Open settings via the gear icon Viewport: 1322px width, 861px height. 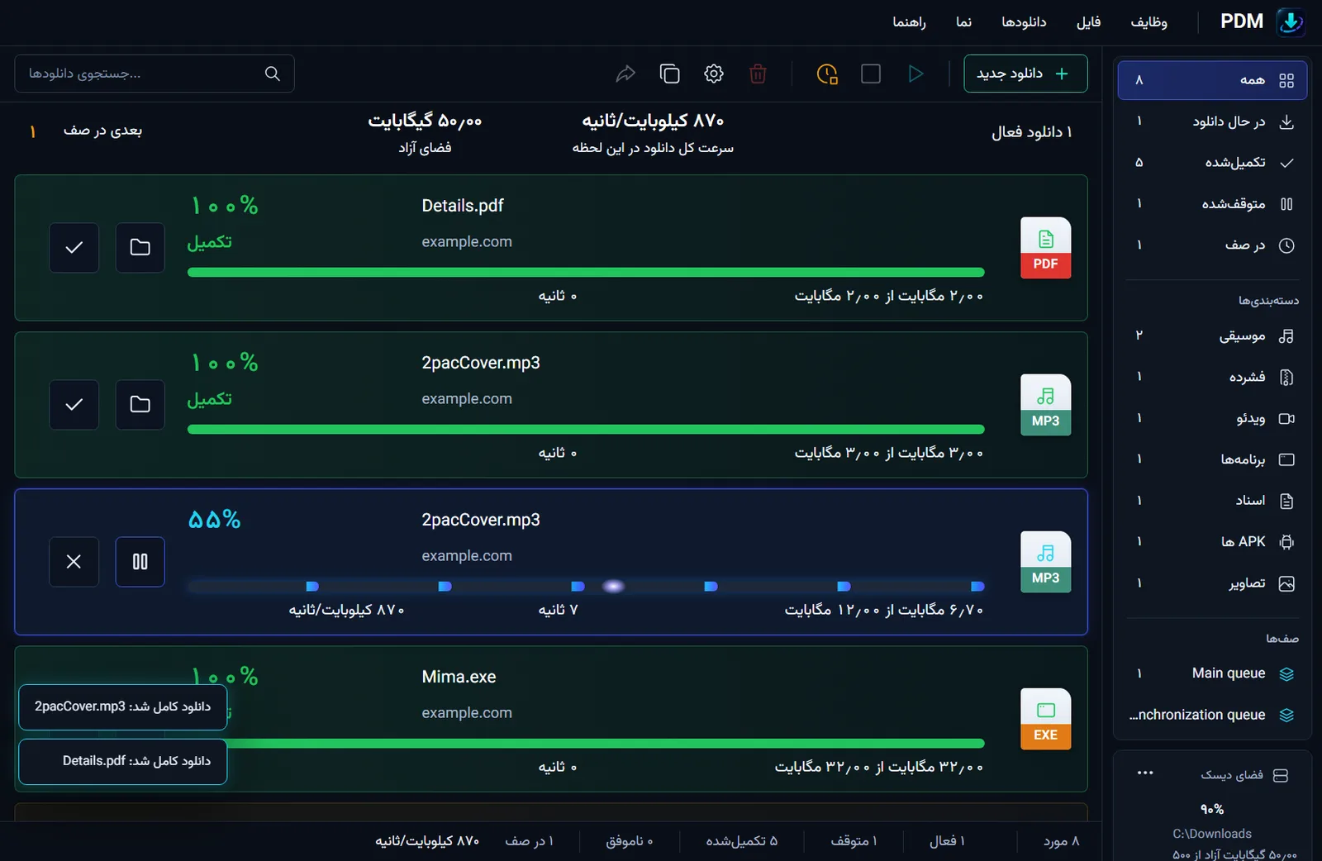[714, 74]
